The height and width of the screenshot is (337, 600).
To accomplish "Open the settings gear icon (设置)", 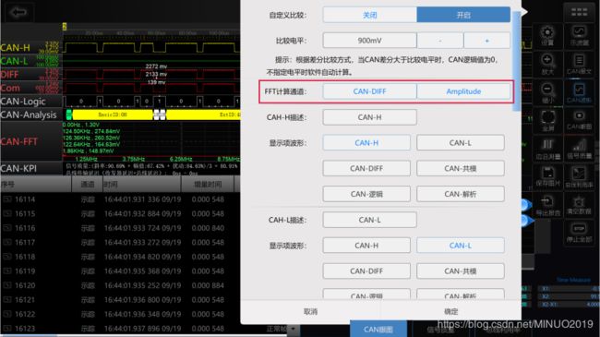I will (x=547, y=35).
